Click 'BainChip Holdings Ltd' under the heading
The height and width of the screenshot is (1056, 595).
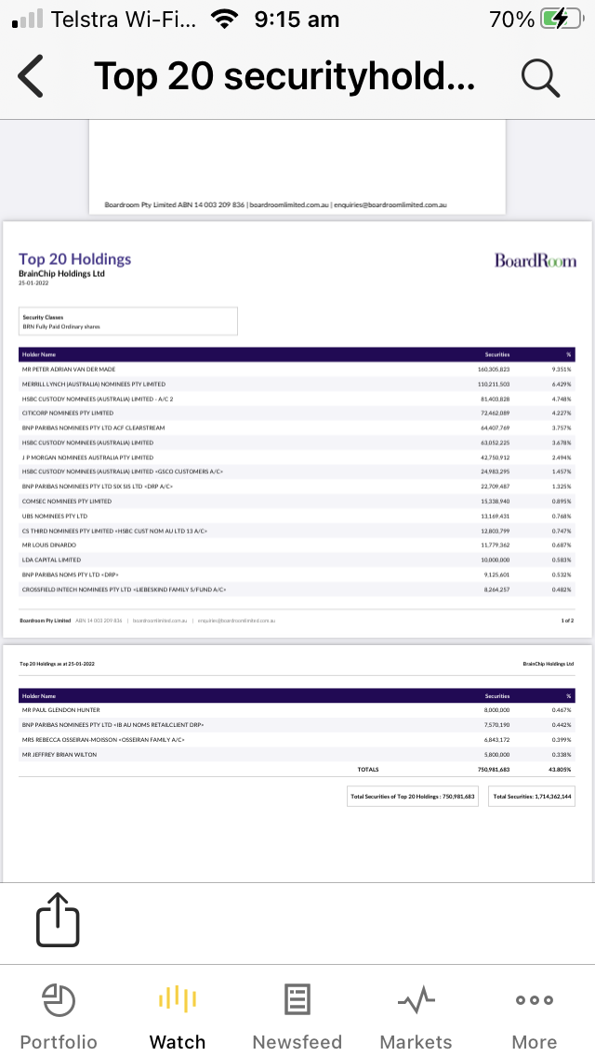pyautogui.click(x=61, y=274)
